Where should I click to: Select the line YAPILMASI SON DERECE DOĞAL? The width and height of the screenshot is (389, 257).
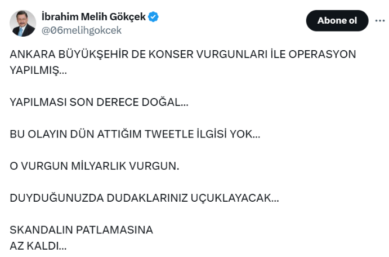point(99,103)
